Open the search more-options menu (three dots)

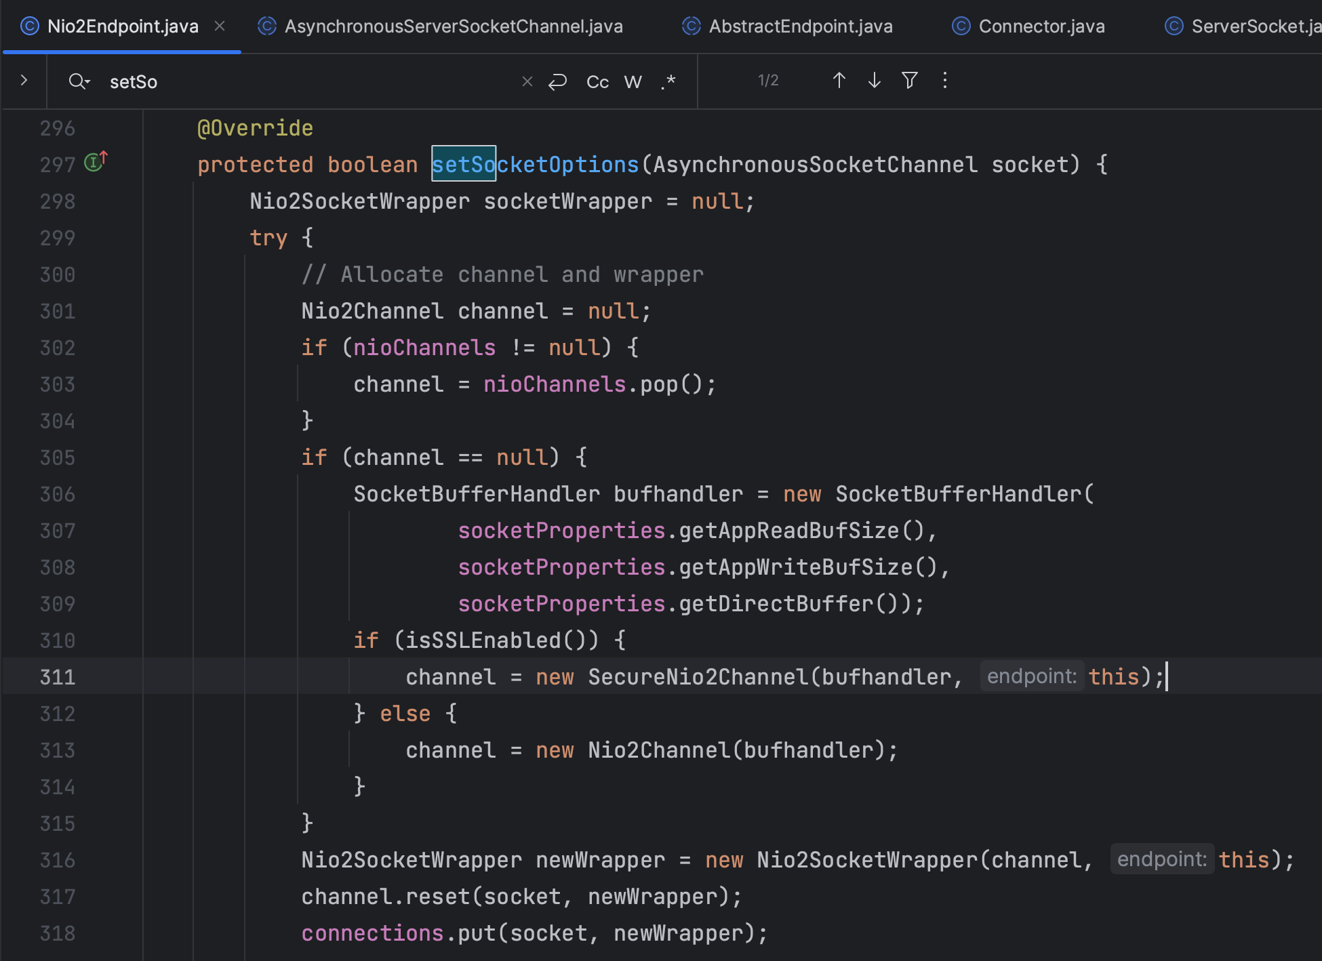pos(944,81)
